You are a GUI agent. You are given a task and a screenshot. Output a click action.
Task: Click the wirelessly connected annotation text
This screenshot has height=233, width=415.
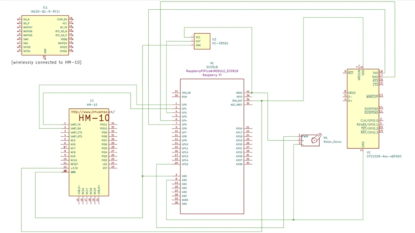pos(45,62)
